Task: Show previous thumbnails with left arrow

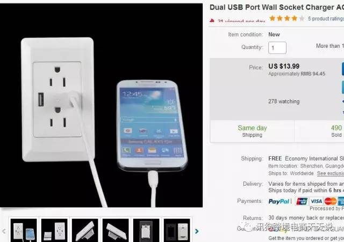Action: [x=4, y=231]
